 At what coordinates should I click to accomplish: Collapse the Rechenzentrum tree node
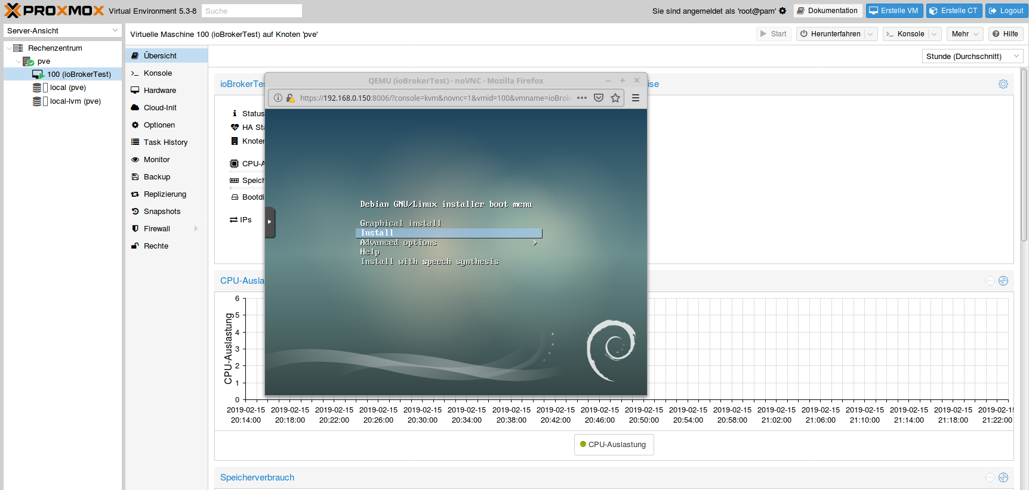click(x=9, y=48)
